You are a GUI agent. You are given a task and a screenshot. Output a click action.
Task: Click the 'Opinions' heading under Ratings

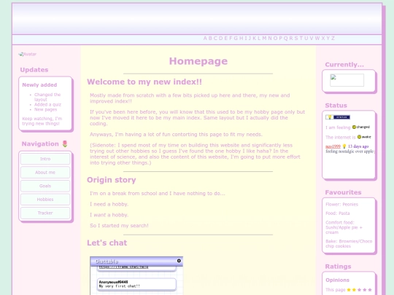click(x=337, y=280)
